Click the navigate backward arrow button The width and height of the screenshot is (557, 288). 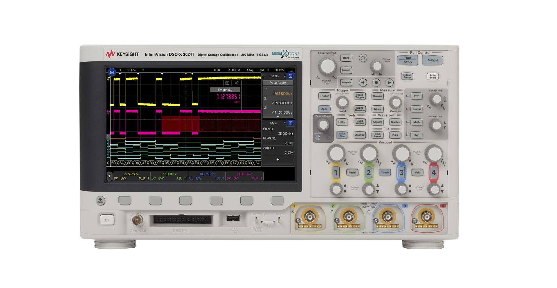point(363,83)
